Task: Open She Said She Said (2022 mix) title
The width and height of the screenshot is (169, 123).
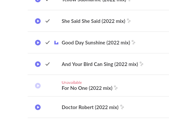Action: pyautogui.click(x=93, y=21)
